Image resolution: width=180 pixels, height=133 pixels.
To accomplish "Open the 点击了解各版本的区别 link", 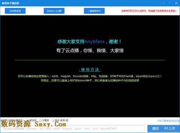I will pyautogui.click(x=168, y=121).
